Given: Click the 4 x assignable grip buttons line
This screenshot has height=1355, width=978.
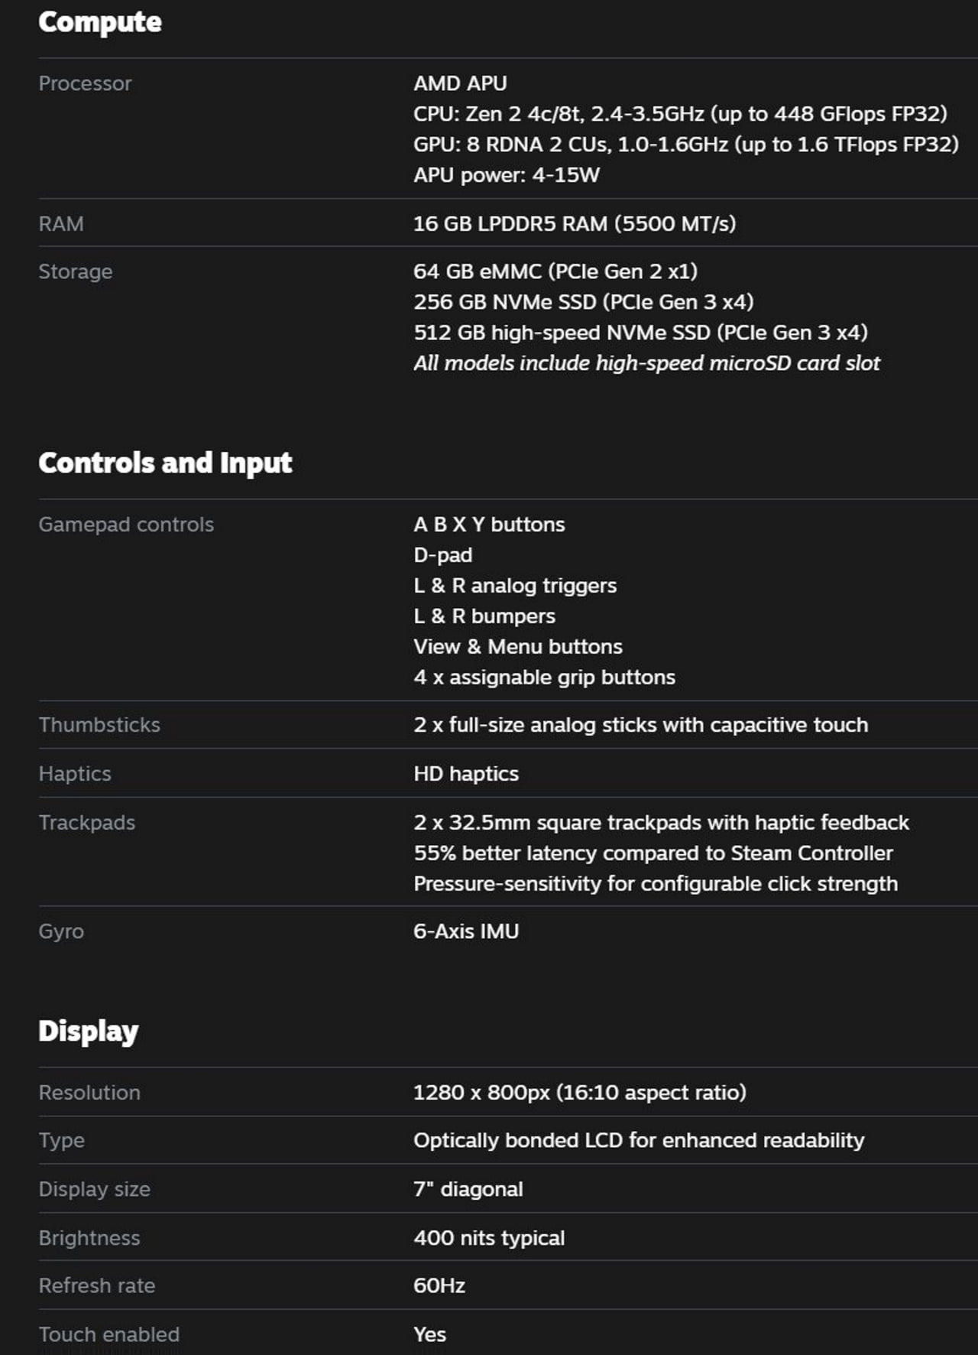Looking at the screenshot, I should click(x=544, y=677).
